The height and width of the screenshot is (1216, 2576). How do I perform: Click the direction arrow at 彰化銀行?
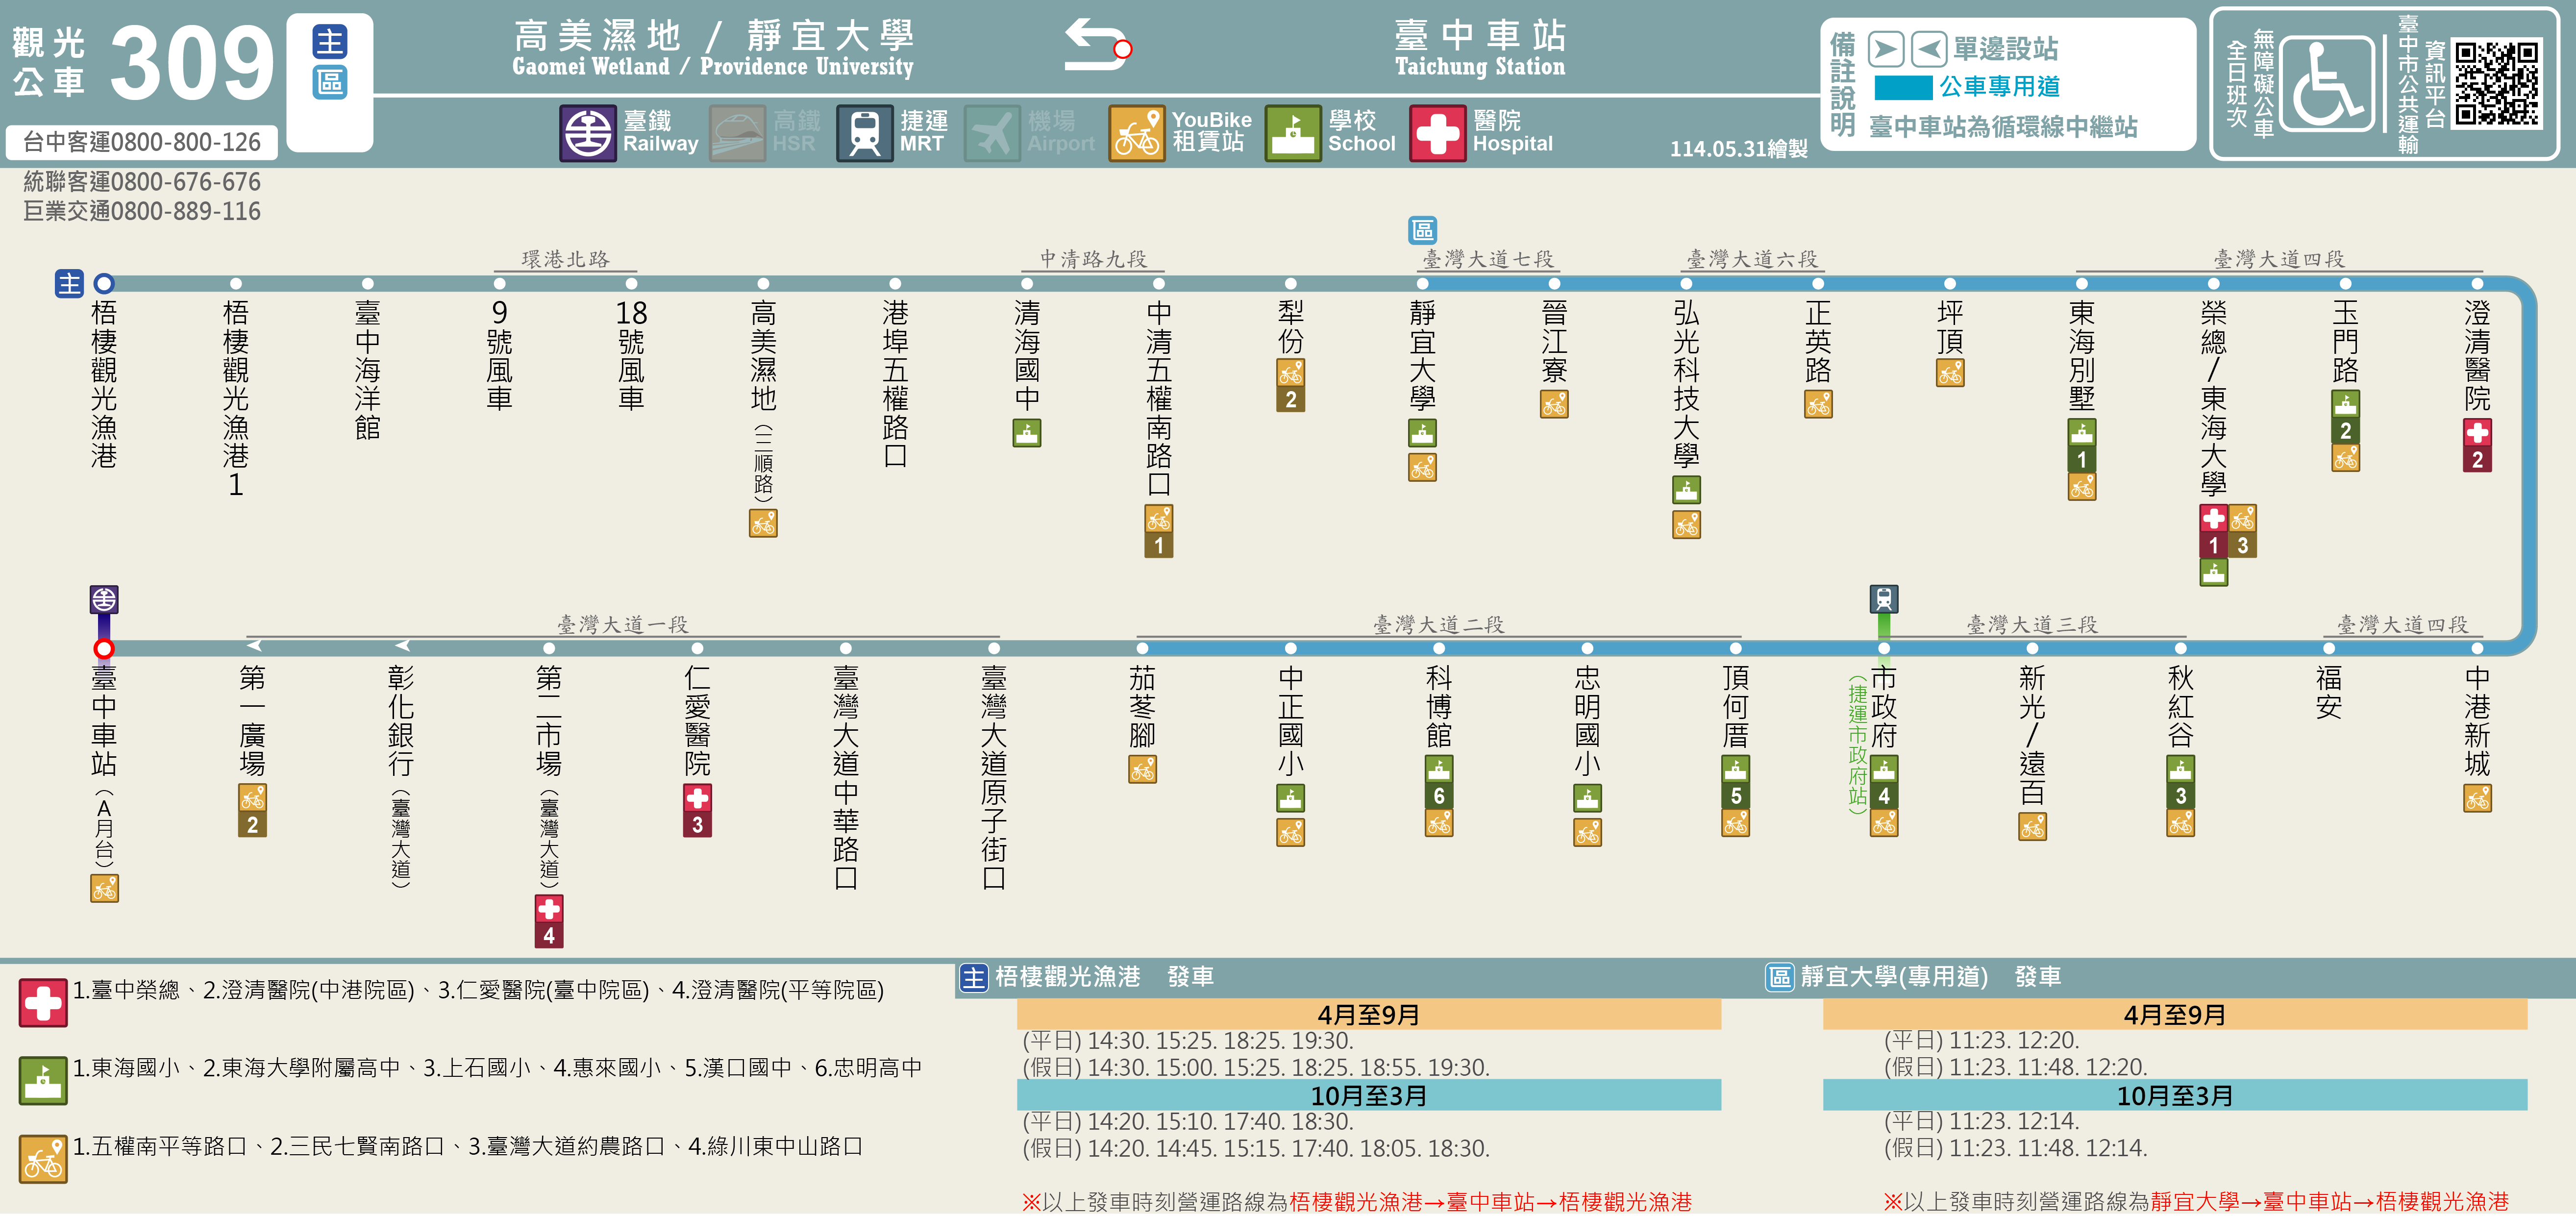[x=402, y=645]
